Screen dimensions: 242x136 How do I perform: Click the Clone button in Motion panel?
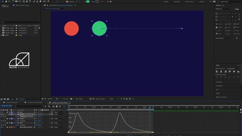pyautogui.click(x=219, y=27)
